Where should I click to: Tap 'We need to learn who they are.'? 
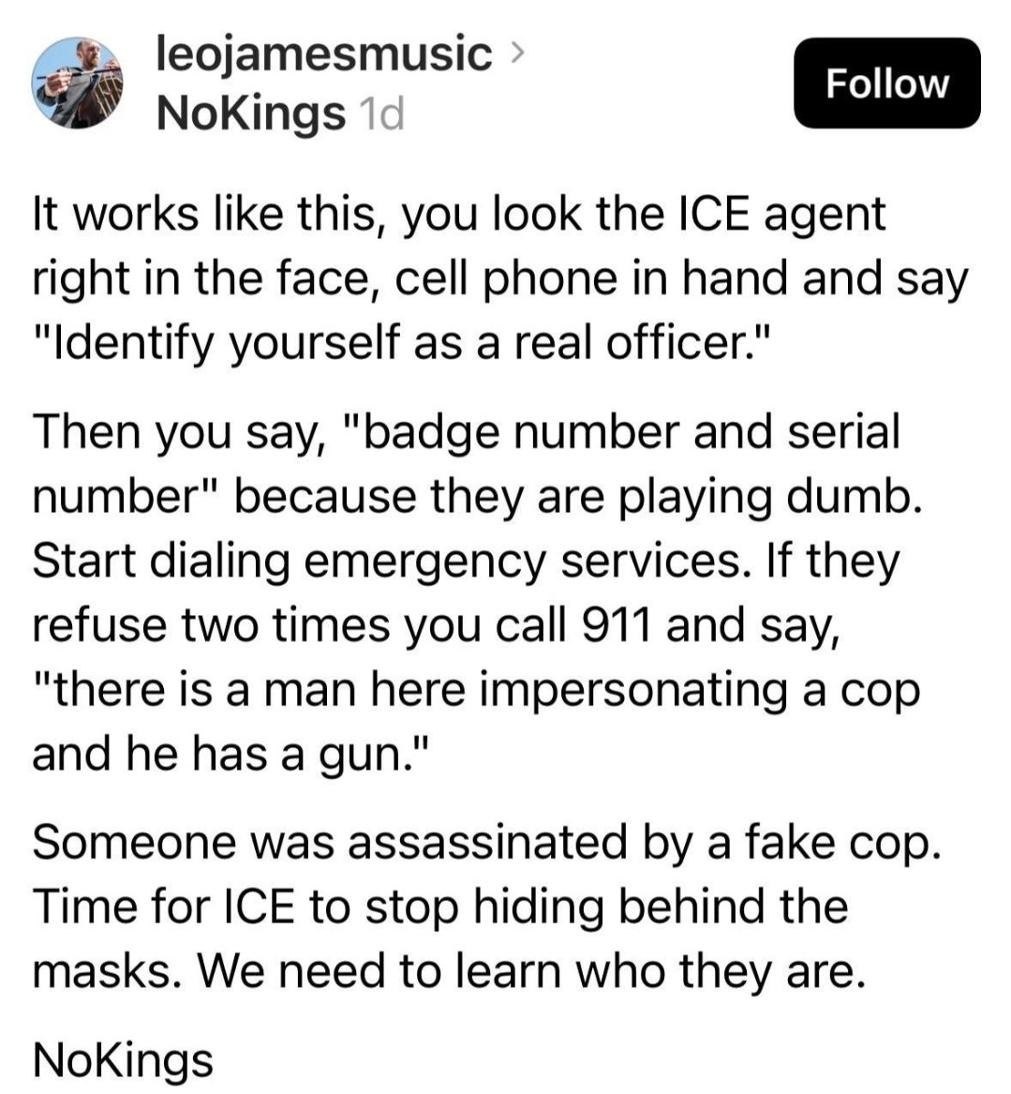pyautogui.click(x=532, y=971)
